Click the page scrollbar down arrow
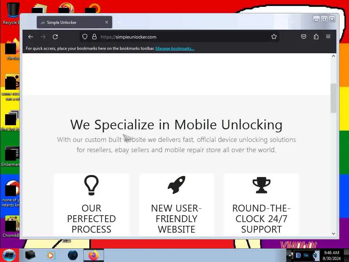Image resolution: width=349 pixels, height=262 pixels. (x=333, y=233)
